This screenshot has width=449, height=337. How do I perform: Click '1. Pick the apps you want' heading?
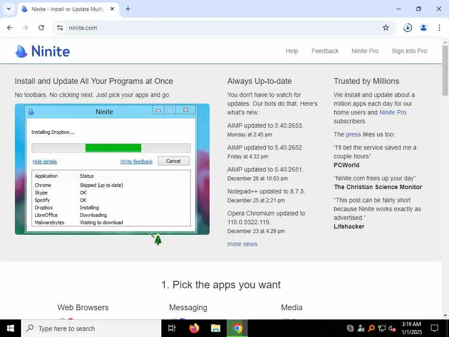click(x=221, y=284)
